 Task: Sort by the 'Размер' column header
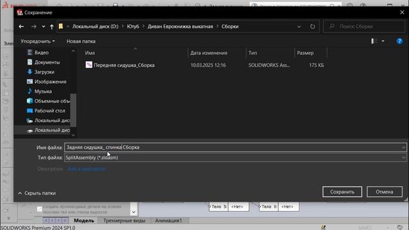click(x=305, y=53)
